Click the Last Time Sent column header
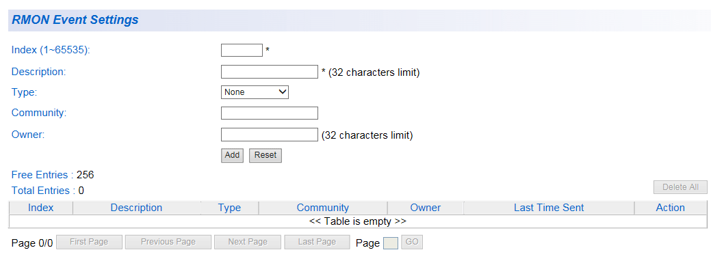The image size is (713, 276). pyautogui.click(x=548, y=208)
